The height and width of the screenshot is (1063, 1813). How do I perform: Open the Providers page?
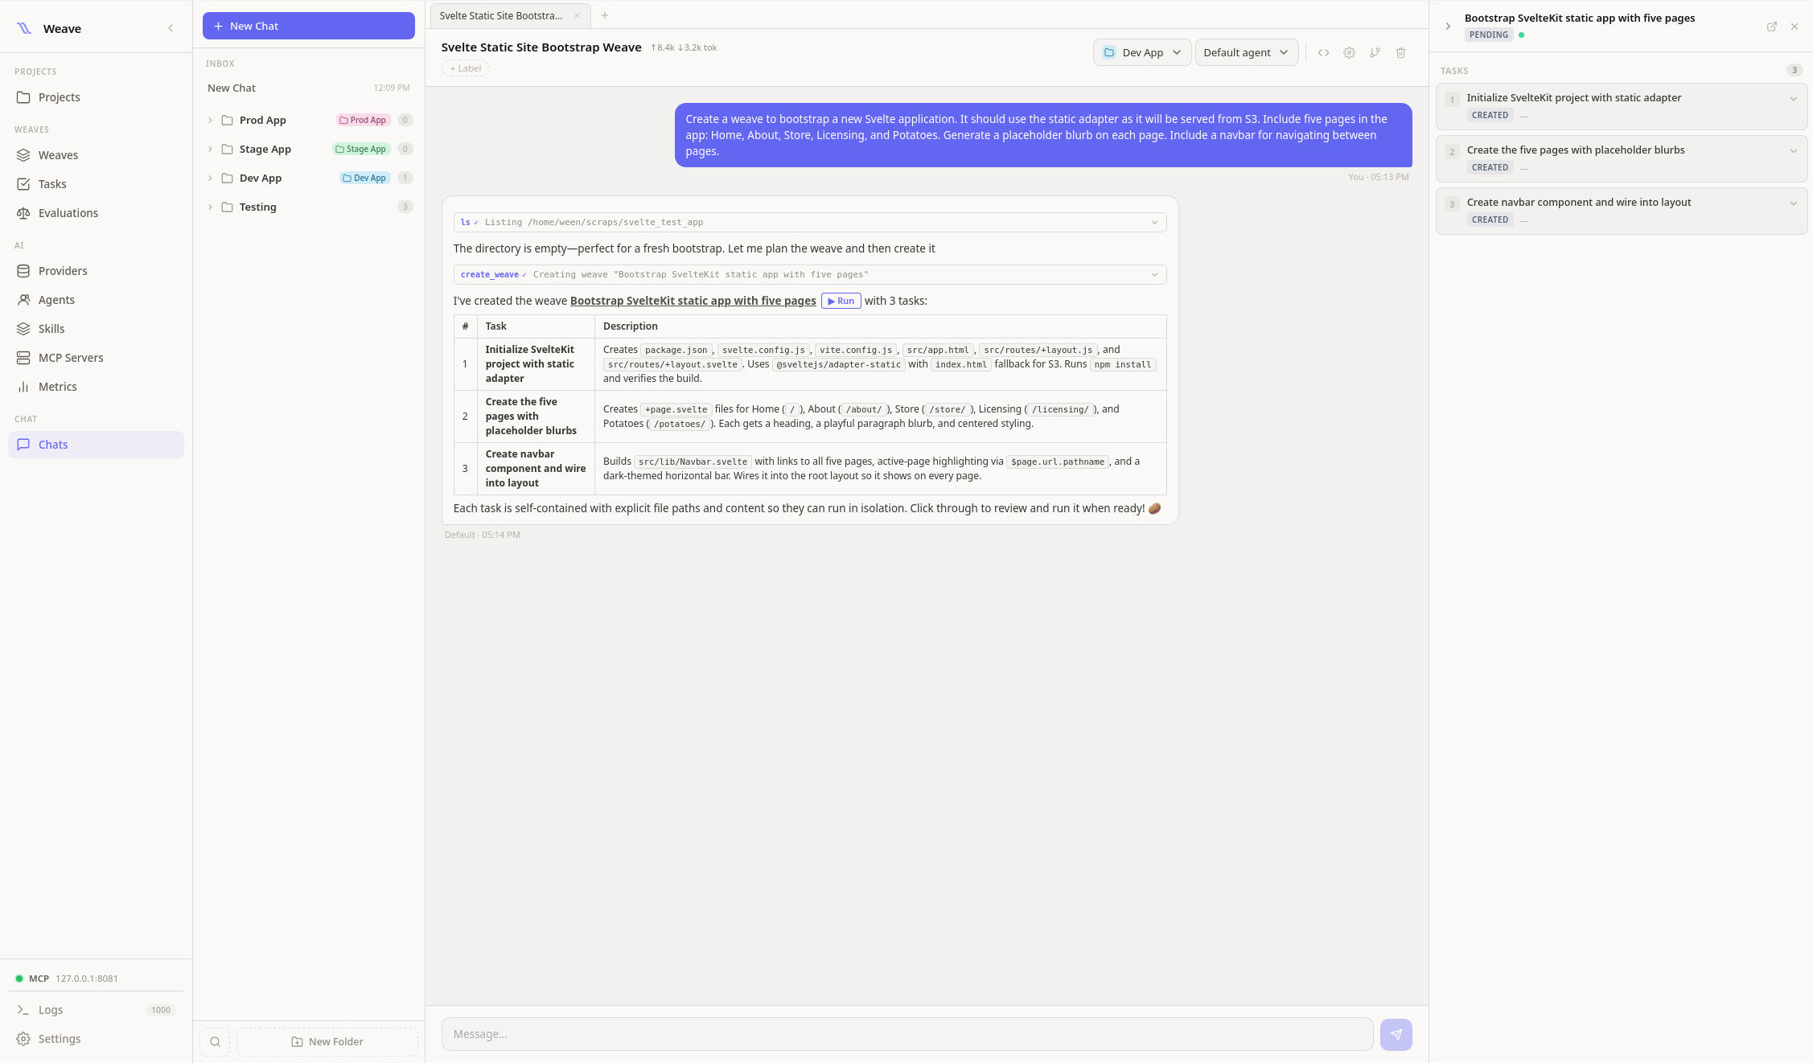[96, 271]
